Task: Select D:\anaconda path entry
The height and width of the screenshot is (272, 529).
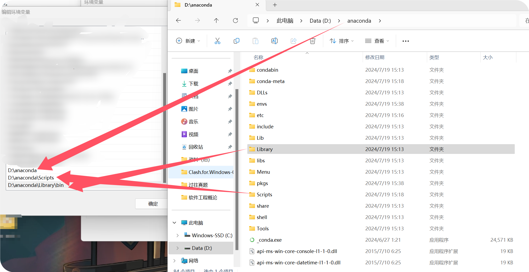Action: 22,170
